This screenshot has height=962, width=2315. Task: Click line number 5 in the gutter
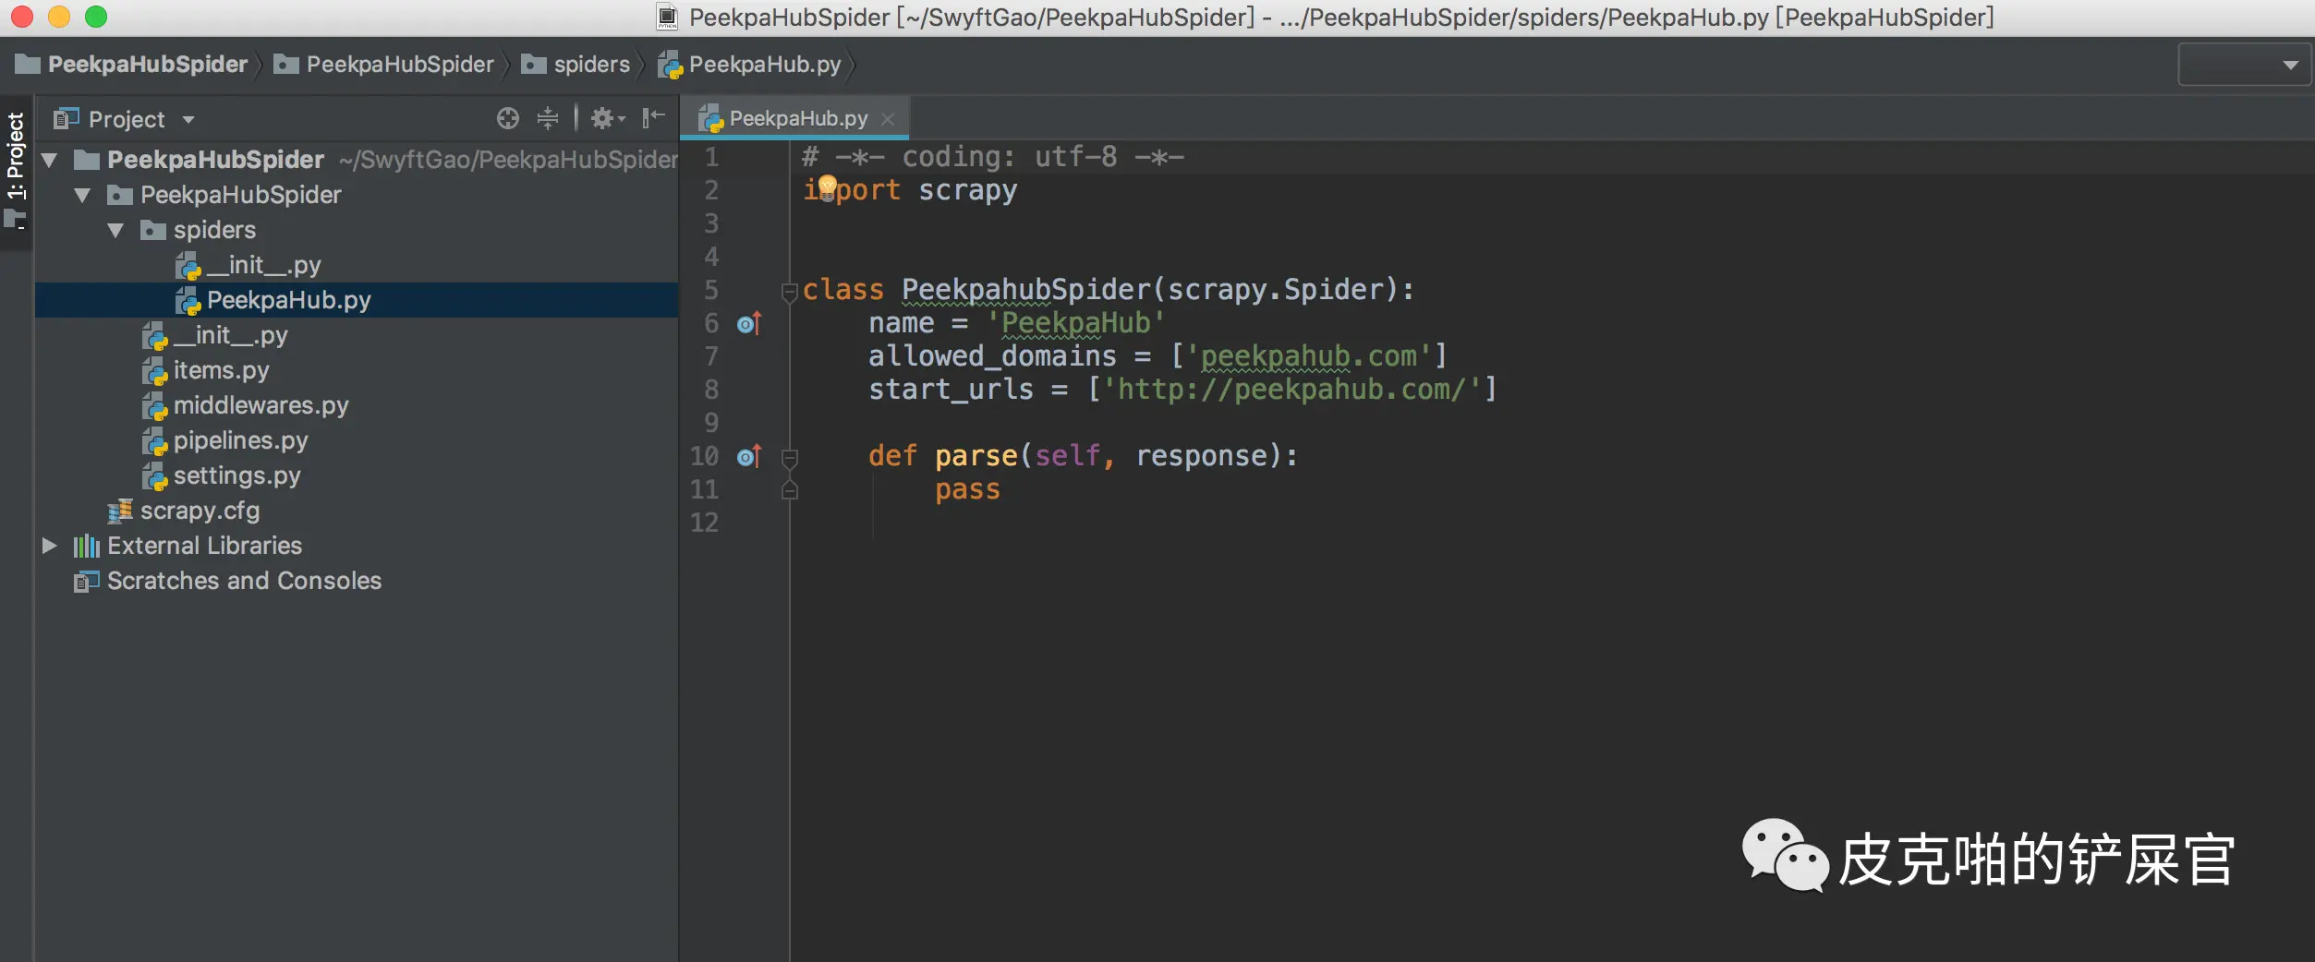click(x=711, y=290)
